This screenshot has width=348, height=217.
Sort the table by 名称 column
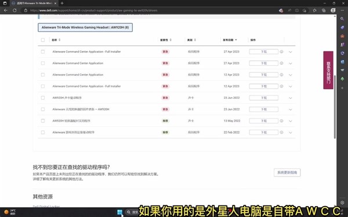pos(56,40)
